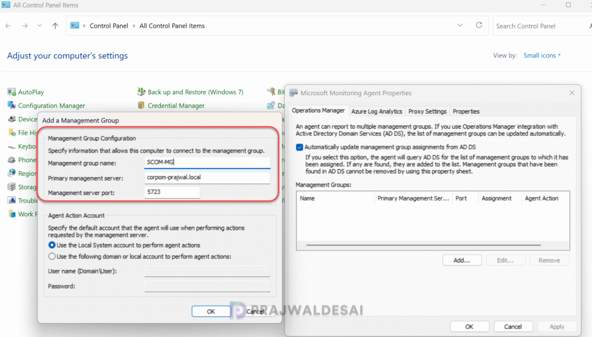This screenshot has width=592, height=337.
Task: Click the Phone item icon
Action: pyautogui.click(x=12, y=160)
